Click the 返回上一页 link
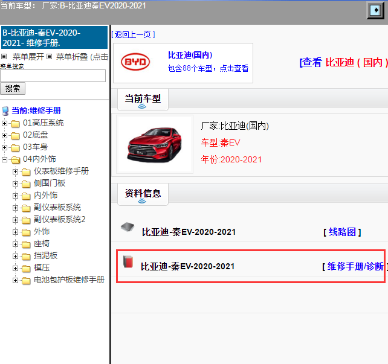 (134, 34)
